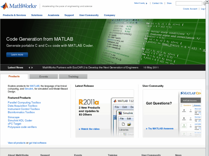209x156 pixels.
Task: Show previous latest news item arrow
Action: [29, 68]
